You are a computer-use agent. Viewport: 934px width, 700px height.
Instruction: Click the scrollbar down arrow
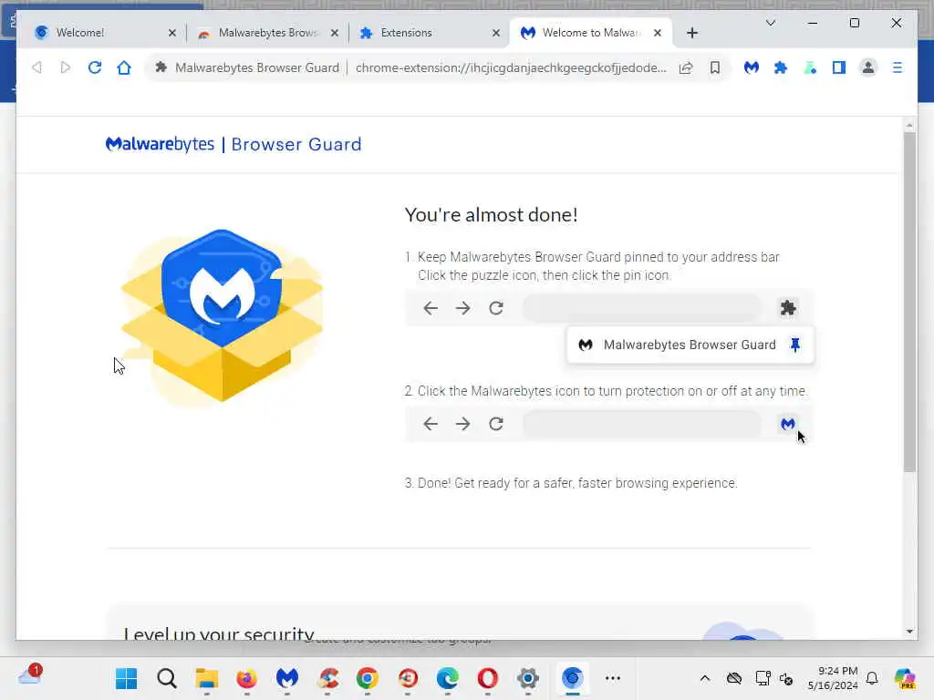(x=909, y=632)
